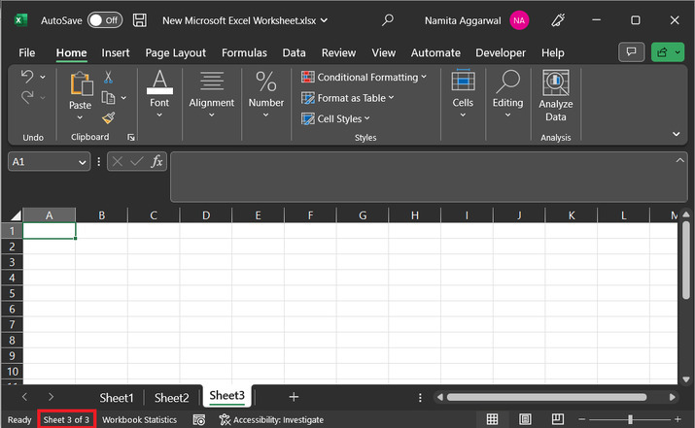Click the green Share button
Image resolution: width=695 pixels, height=428 pixels.
(662, 52)
